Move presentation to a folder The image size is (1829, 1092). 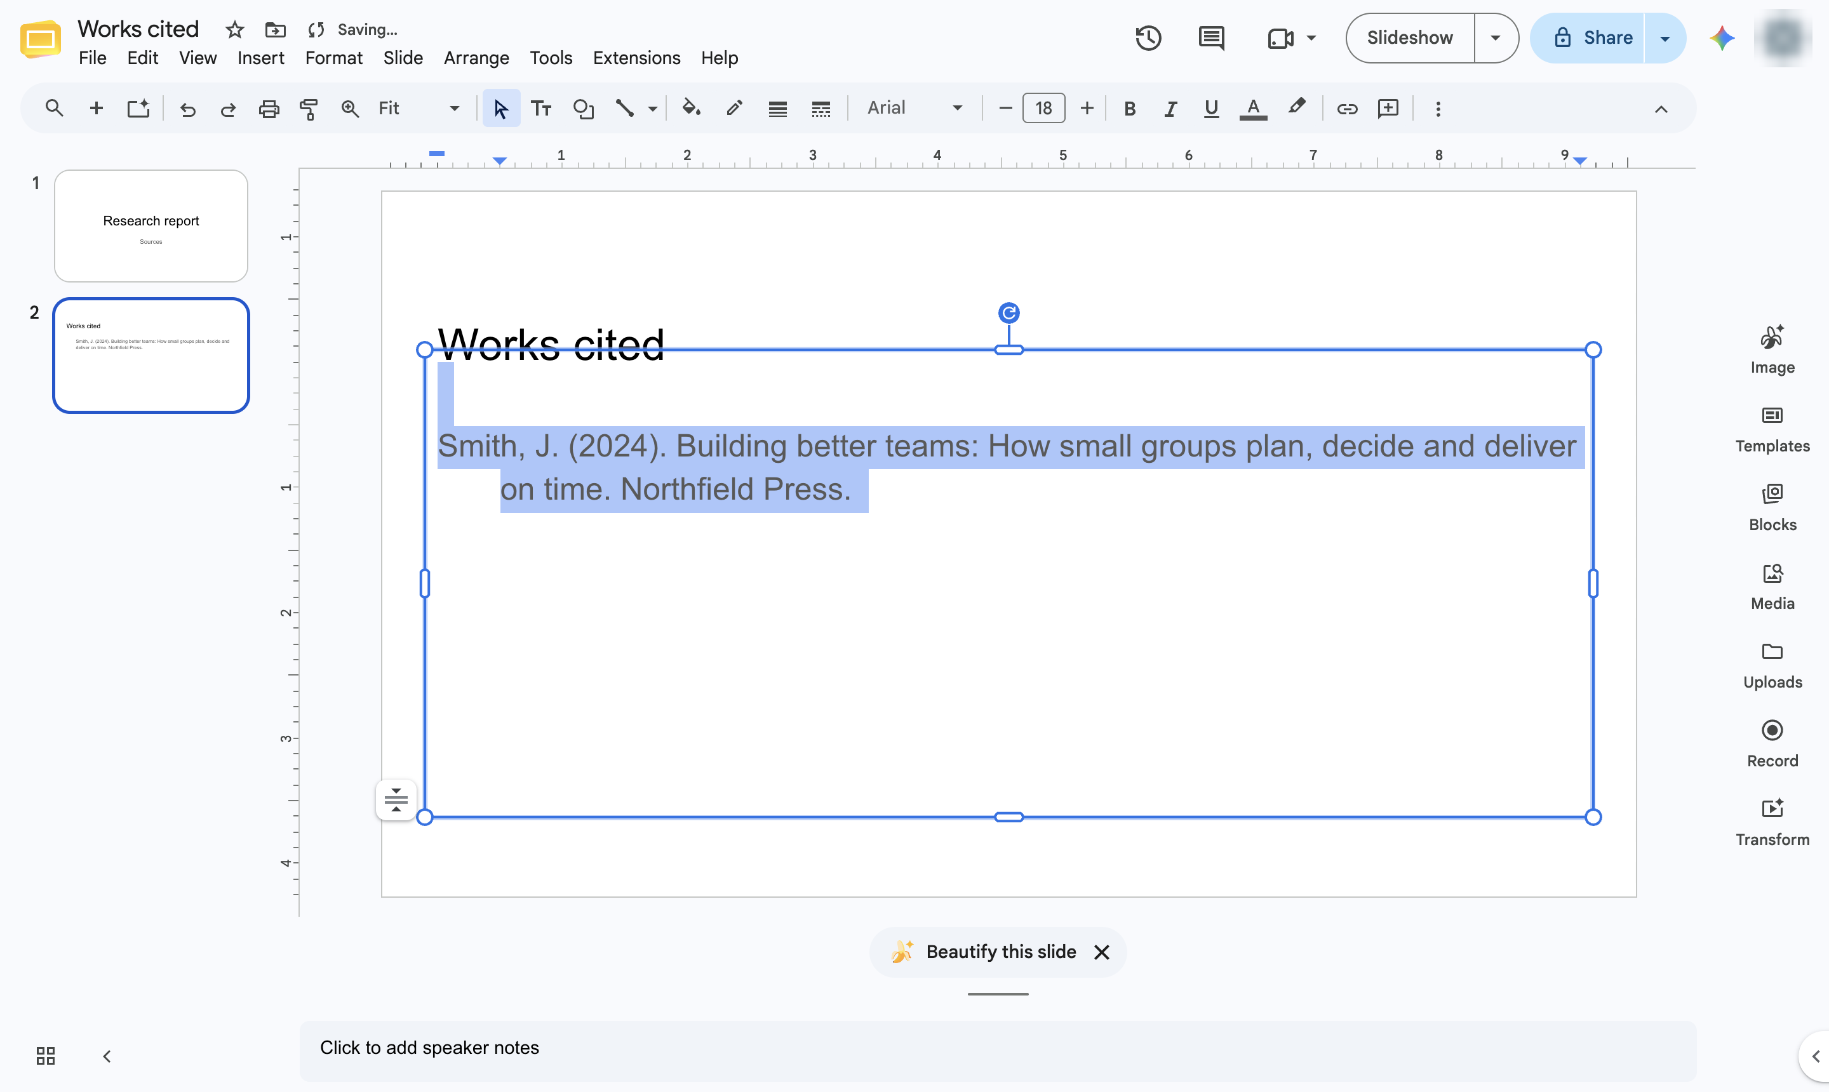click(x=275, y=29)
